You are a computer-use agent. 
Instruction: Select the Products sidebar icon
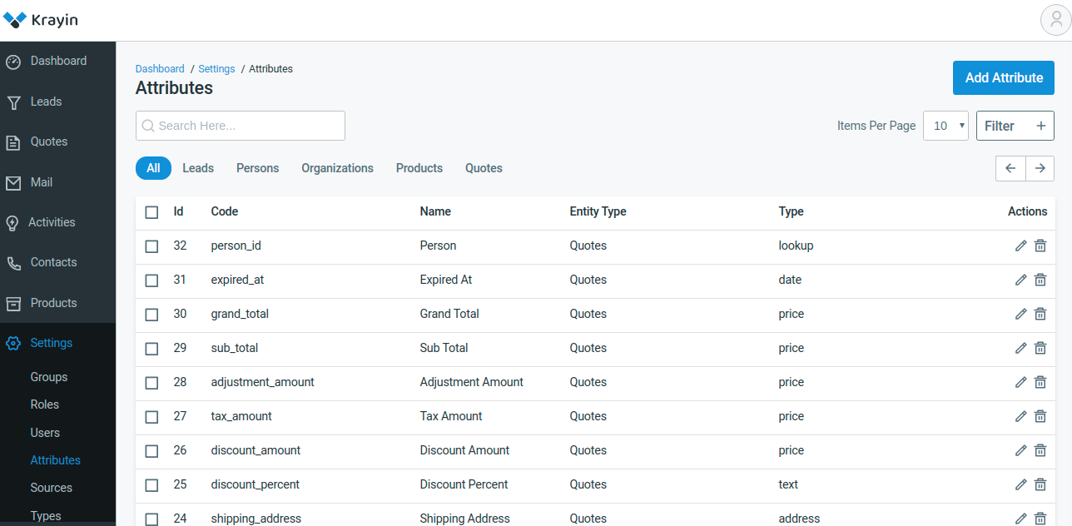(x=14, y=303)
